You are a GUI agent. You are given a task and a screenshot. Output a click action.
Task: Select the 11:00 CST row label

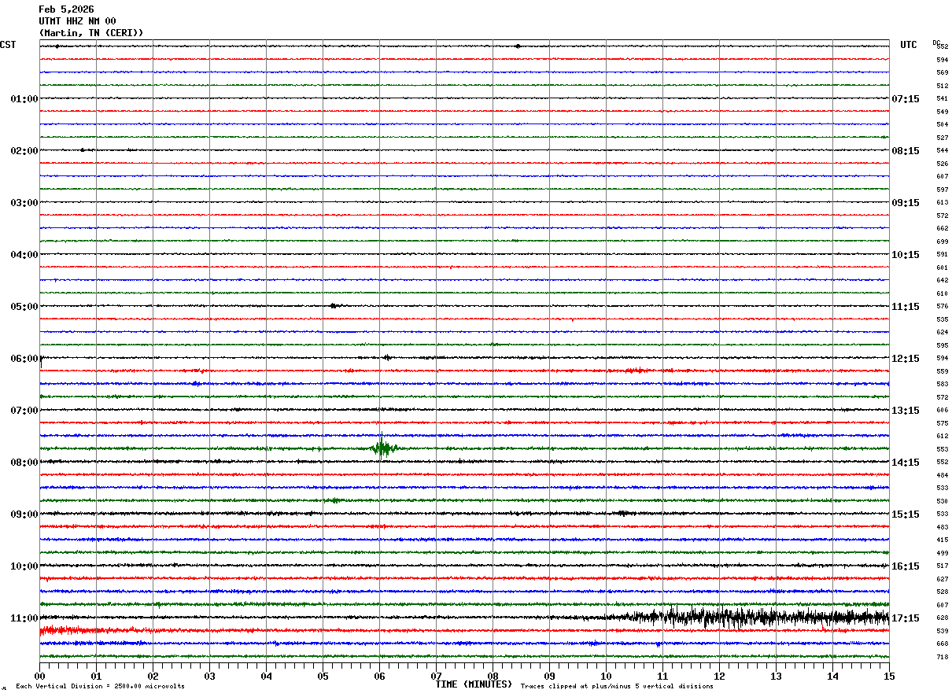[x=24, y=618]
